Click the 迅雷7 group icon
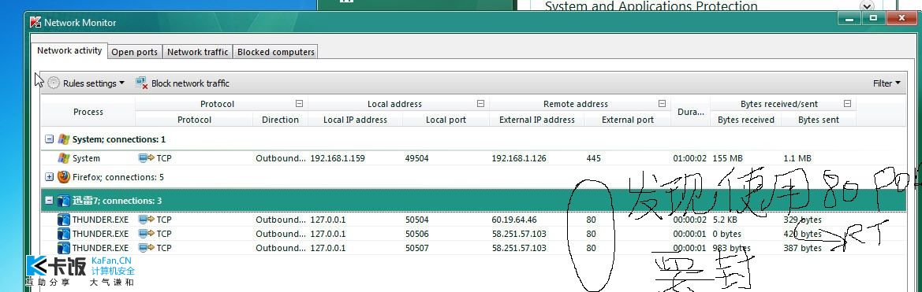Viewport: 922px width, 292px height. point(64,201)
